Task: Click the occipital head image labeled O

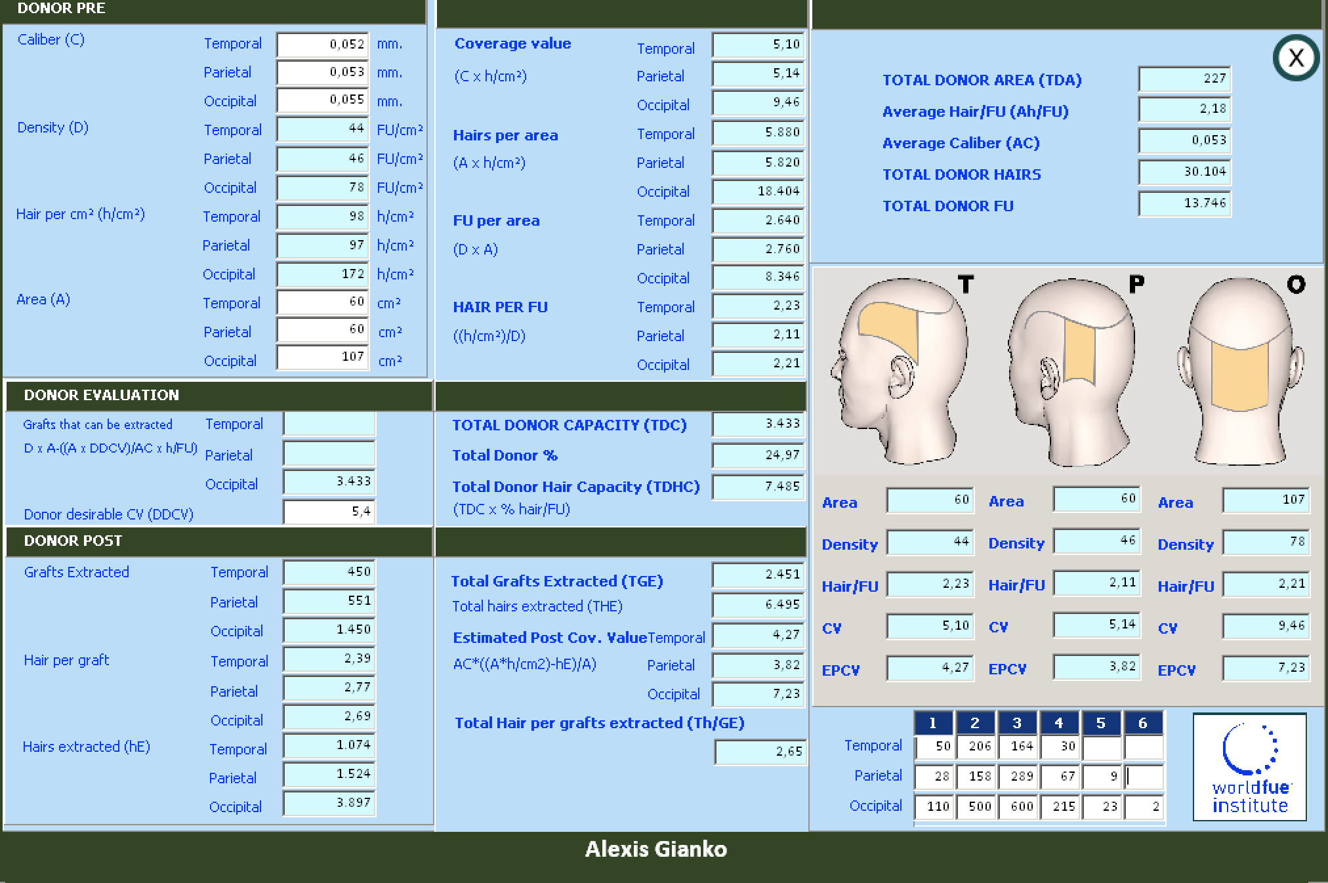Action: point(1239,371)
